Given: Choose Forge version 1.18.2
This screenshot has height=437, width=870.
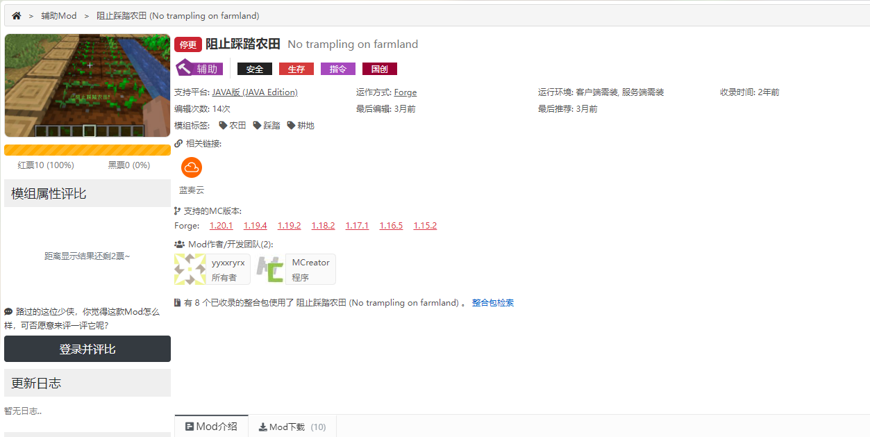Looking at the screenshot, I should coord(324,226).
